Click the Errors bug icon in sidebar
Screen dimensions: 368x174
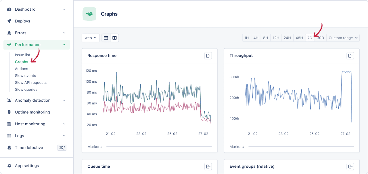(9, 33)
